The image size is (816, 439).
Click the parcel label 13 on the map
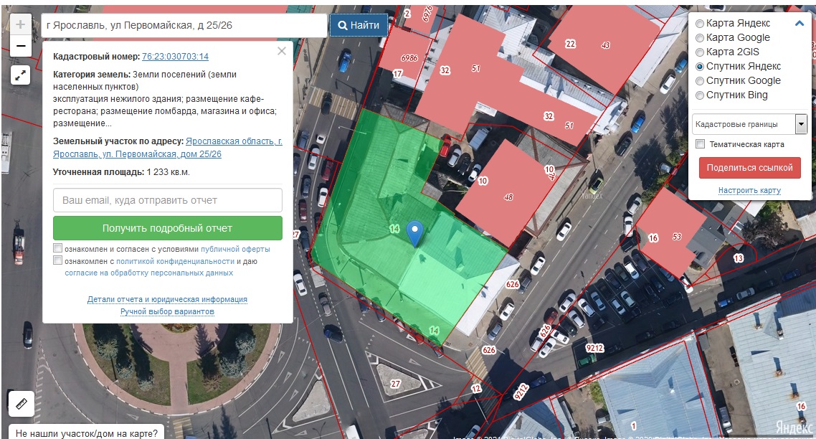739,258
